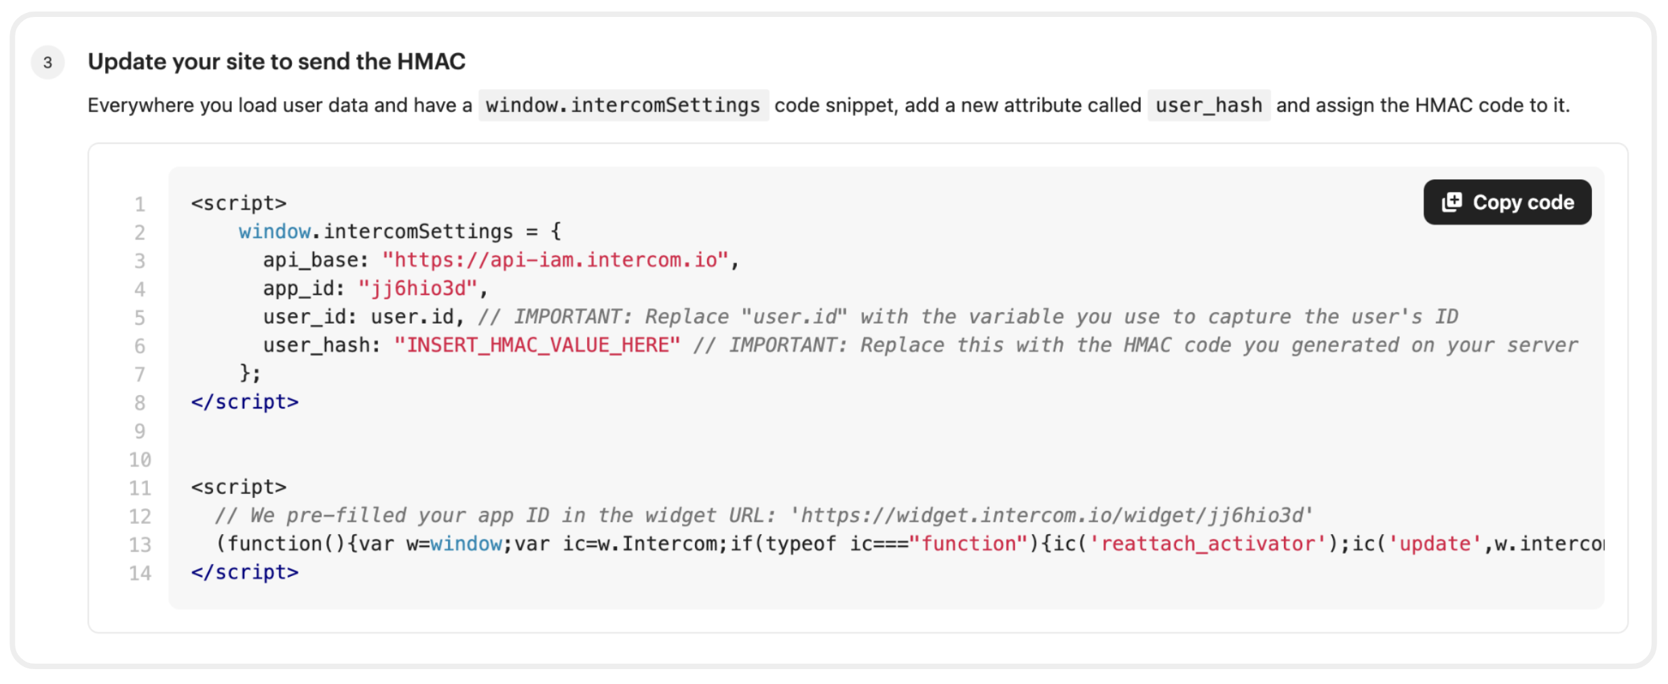Click the INSERT_HMAC_VALUE_HERE placeholder string
Screen dimensions: 1668x684
[x=537, y=345]
